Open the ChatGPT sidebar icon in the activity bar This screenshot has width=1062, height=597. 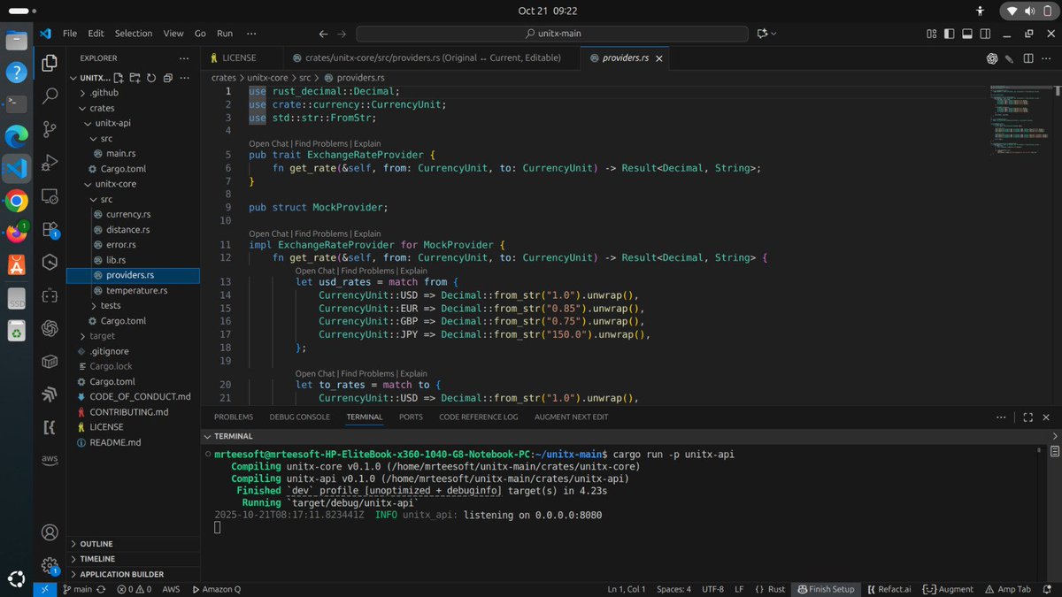click(x=50, y=328)
